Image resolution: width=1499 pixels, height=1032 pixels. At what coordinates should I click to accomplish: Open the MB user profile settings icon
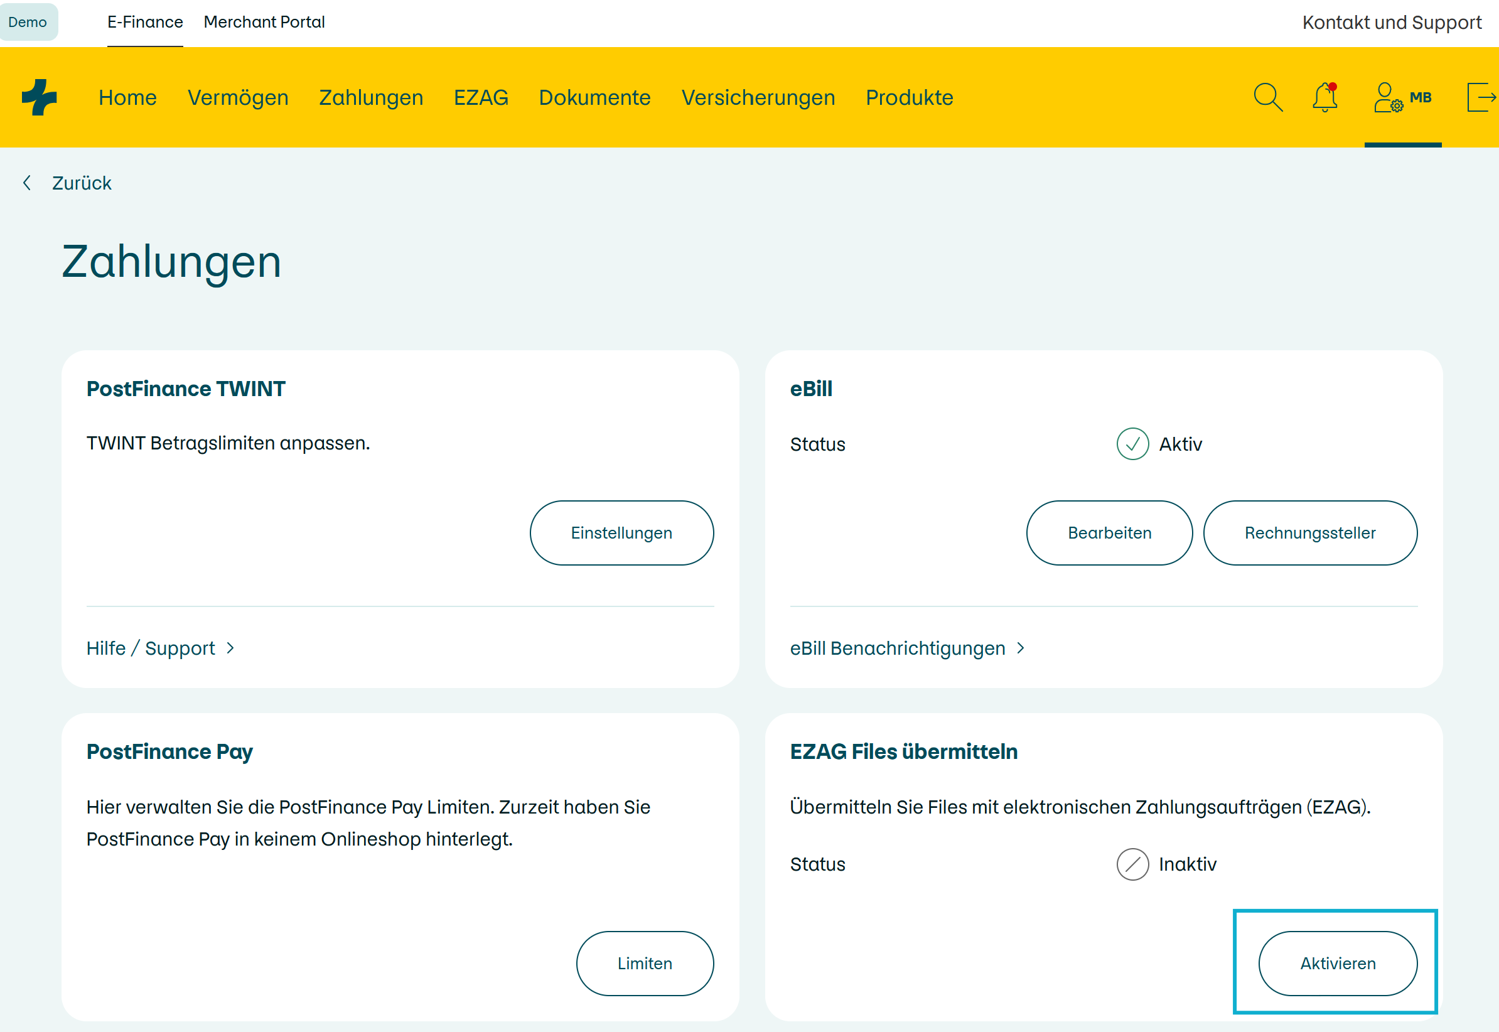point(1403,97)
